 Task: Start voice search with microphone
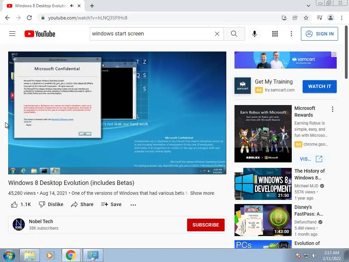point(254,34)
